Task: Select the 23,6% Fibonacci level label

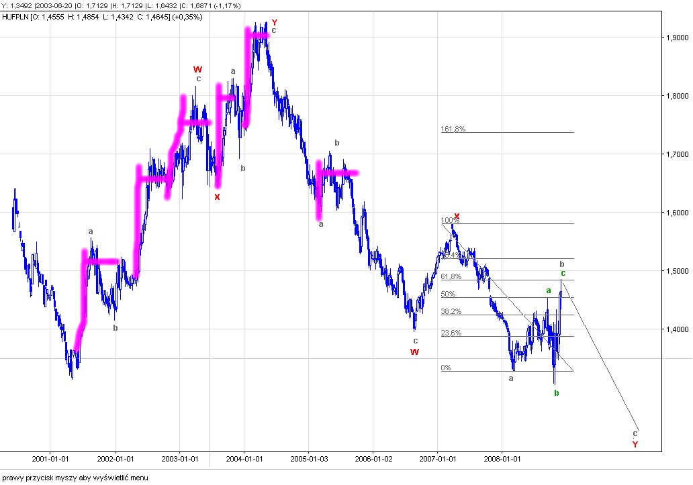Action: (x=451, y=333)
